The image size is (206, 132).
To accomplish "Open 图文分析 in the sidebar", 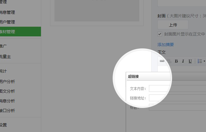I will click(x=7, y=91).
